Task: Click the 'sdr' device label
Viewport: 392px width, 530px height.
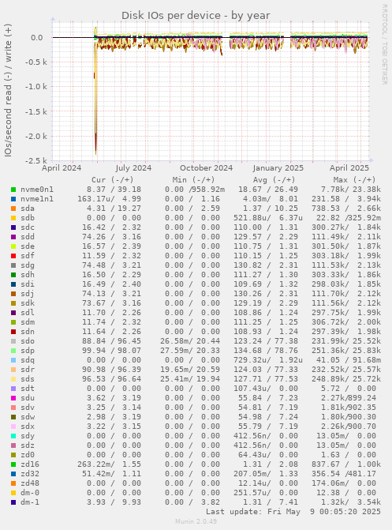Action: (x=28, y=370)
